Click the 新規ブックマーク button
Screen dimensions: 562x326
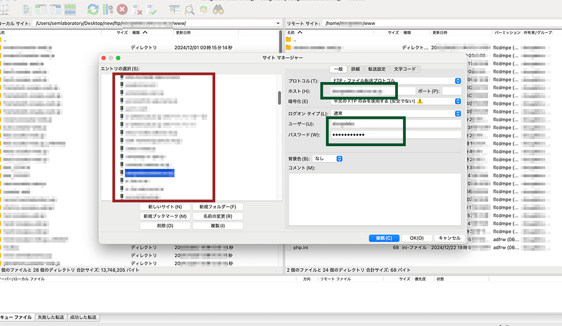tap(165, 216)
